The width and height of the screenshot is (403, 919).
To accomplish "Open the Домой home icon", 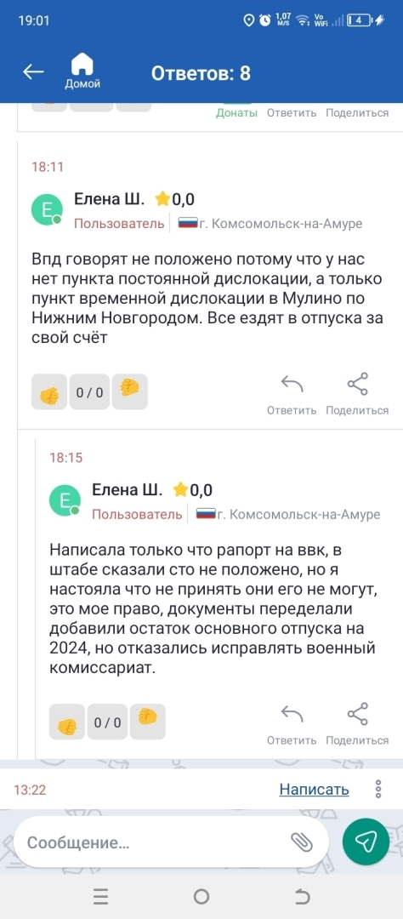I will (x=82, y=71).
